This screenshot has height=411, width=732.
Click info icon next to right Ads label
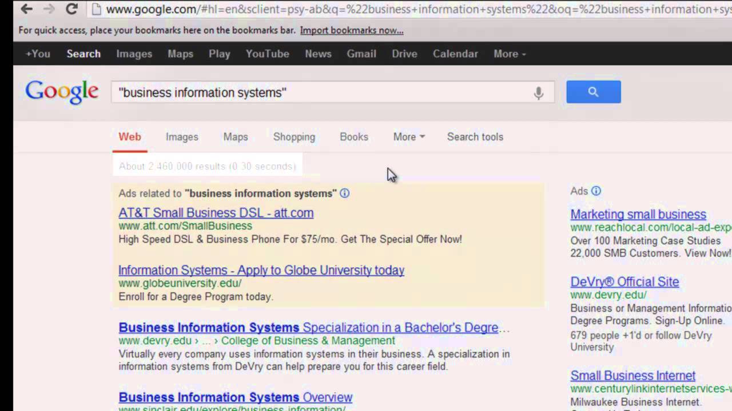(x=596, y=191)
